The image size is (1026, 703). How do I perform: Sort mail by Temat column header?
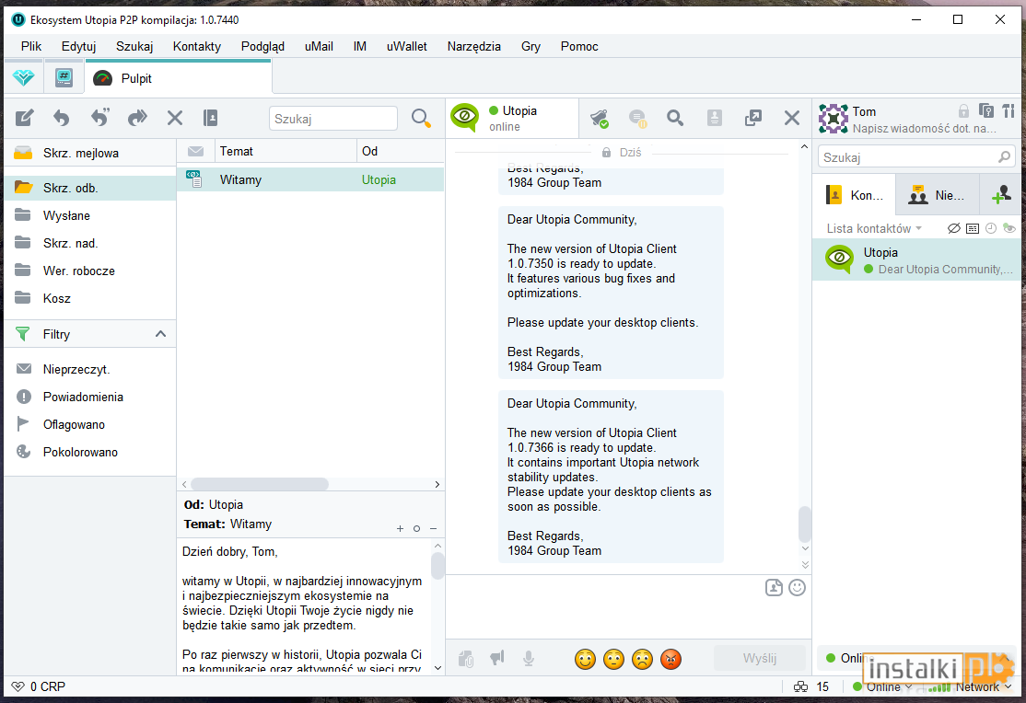pos(286,151)
